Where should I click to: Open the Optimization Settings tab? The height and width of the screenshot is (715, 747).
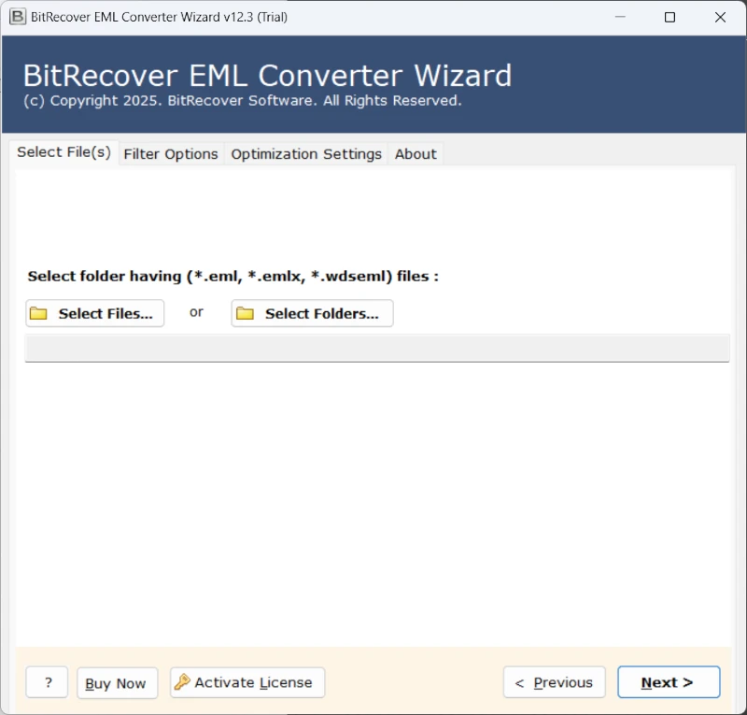coord(306,154)
